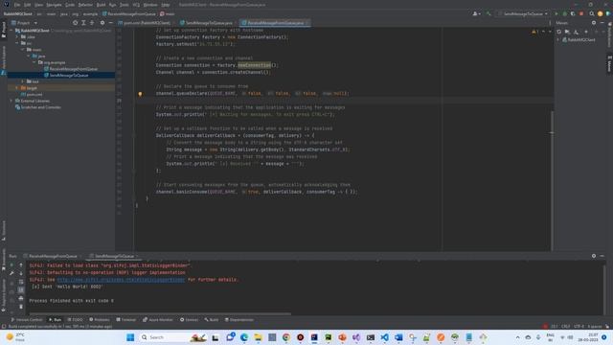Open Terminal tool window
Image resolution: width=613 pixels, height=345 pixels.
(125, 319)
